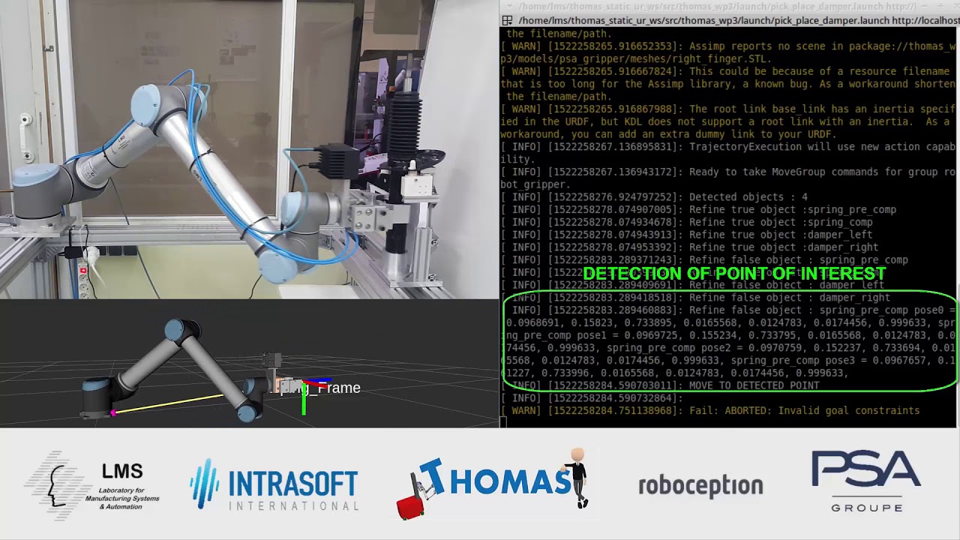This screenshot has width=960, height=540.
Task: Click 'Refine true object :damper_right' line
Action: [689, 247]
